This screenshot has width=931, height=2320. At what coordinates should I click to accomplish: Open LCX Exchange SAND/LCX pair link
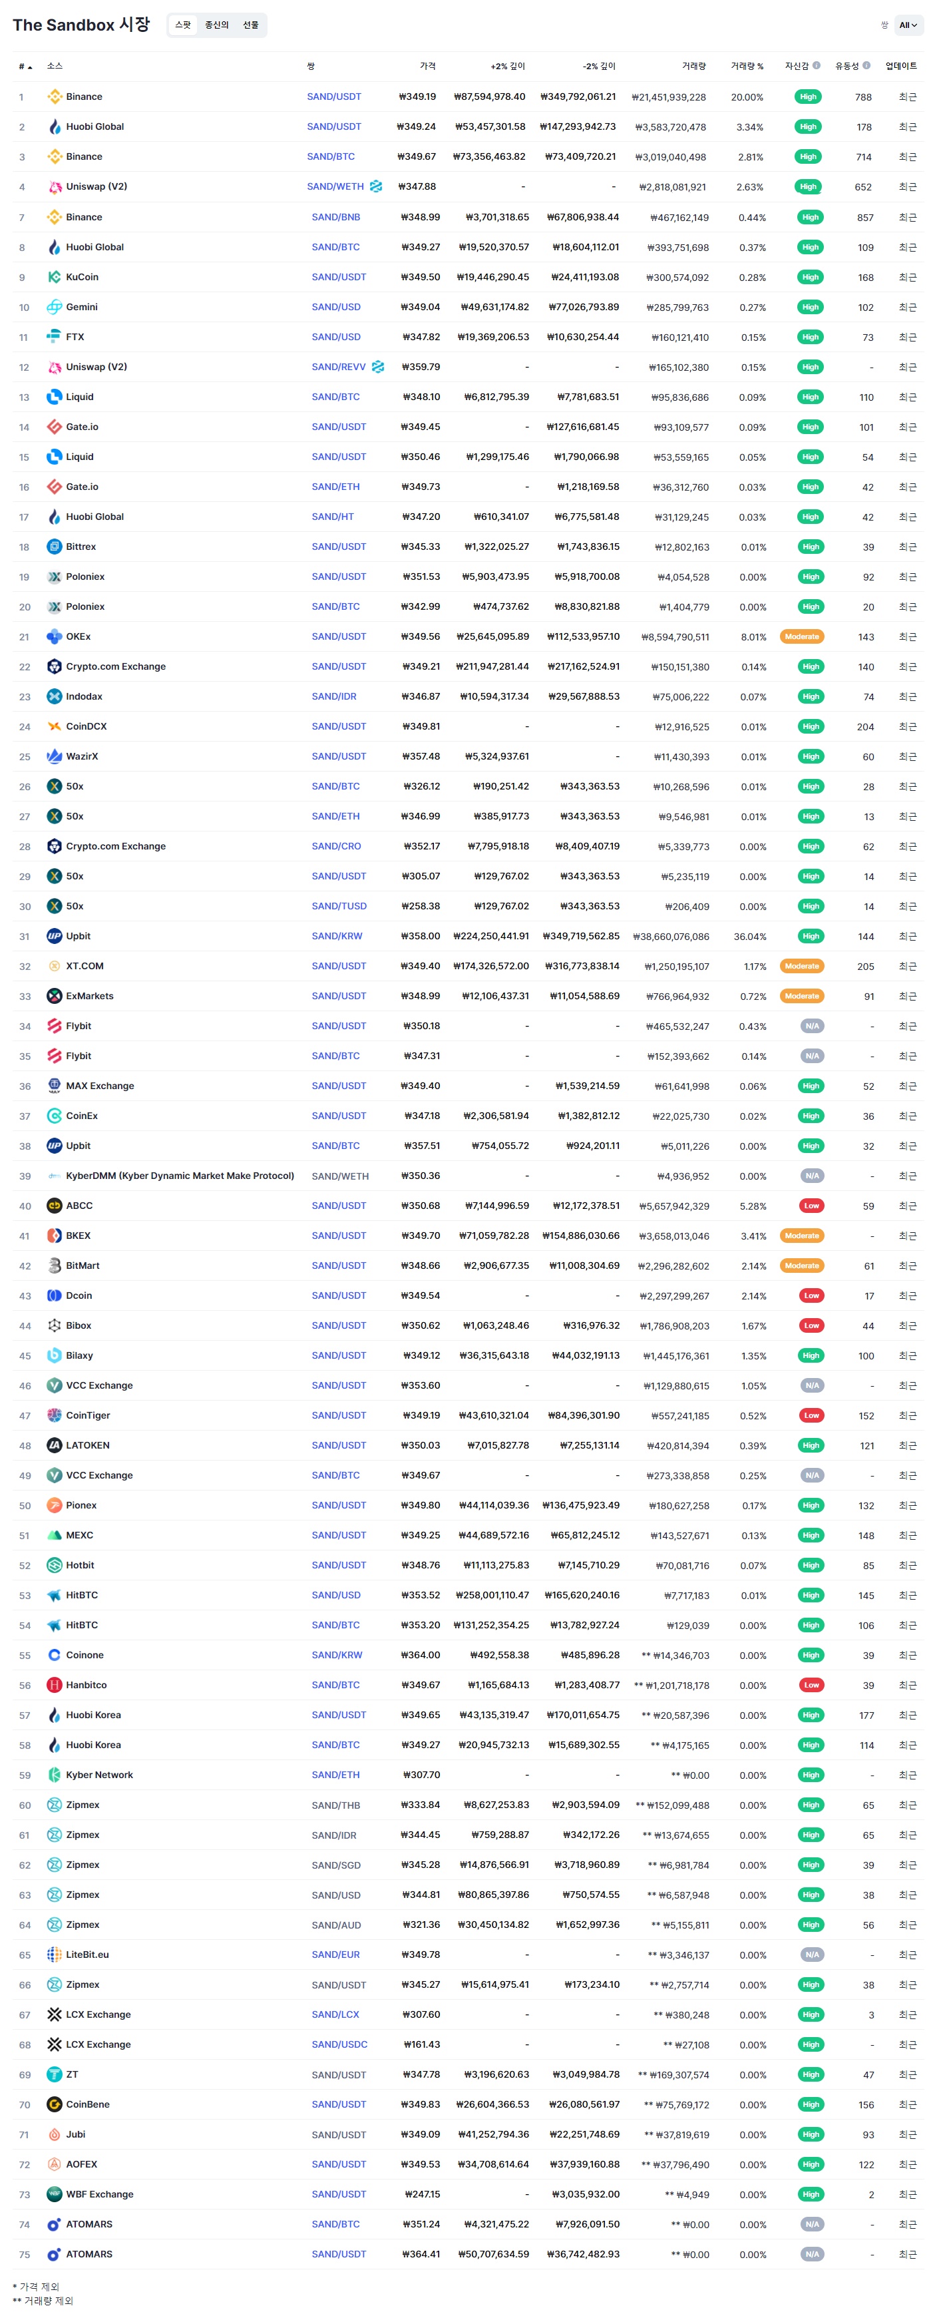point(335,2014)
